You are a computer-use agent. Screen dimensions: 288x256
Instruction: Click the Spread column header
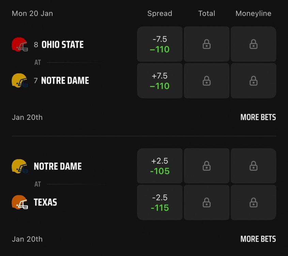point(160,14)
